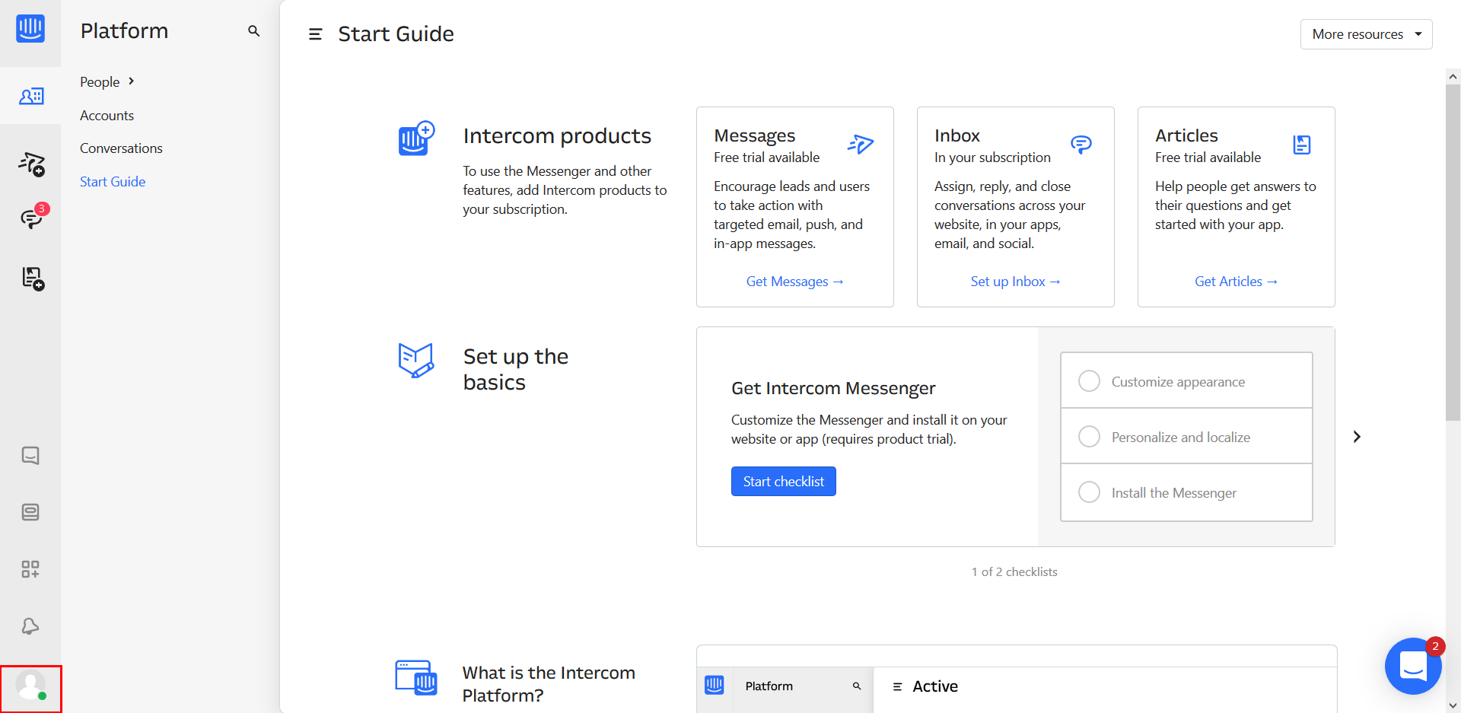Open the user avatar profile menu
This screenshot has height=713, width=1461.
[x=31, y=686]
